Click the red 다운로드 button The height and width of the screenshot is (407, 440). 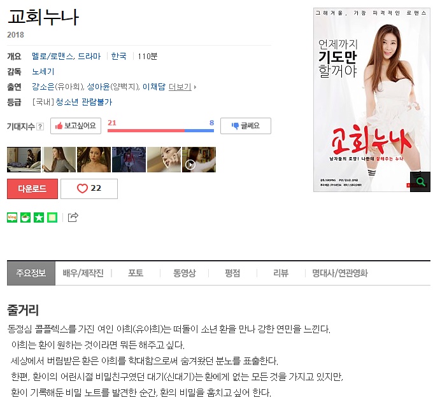(x=32, y=189)
